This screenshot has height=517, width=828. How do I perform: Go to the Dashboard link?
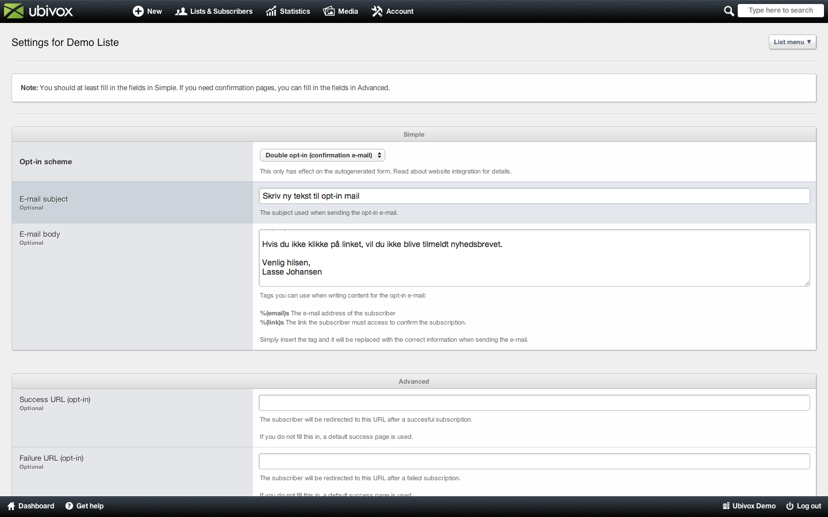[x=31, y=506]
